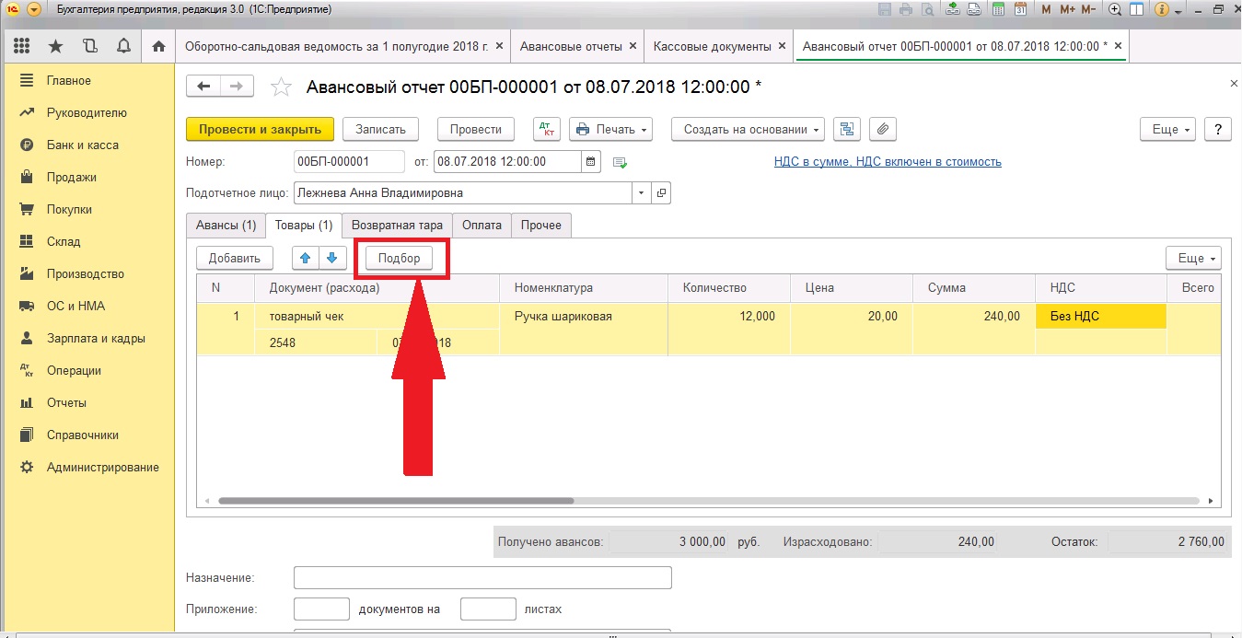
Task: Click the M- memory subtract button
Action: pyautogui.click(x=1088, y=9)
